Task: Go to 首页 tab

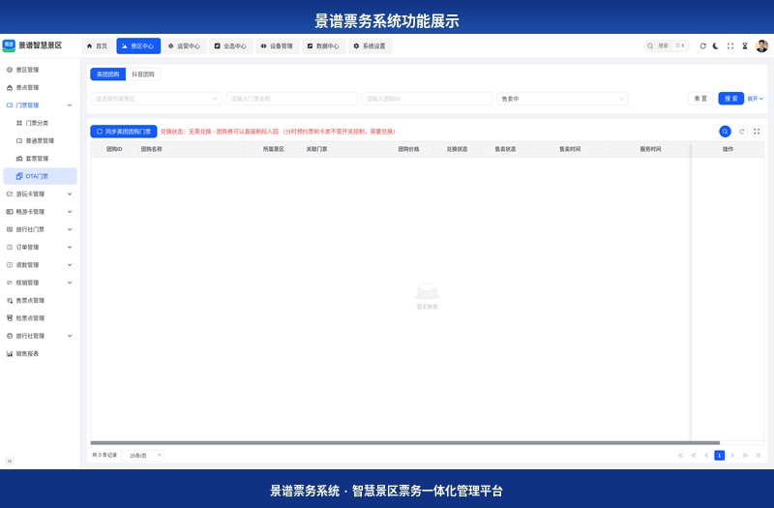Action: pyautogui.click(x=98, y=45)
